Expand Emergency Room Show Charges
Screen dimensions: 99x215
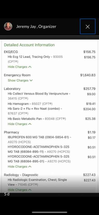tap(20, 80)
